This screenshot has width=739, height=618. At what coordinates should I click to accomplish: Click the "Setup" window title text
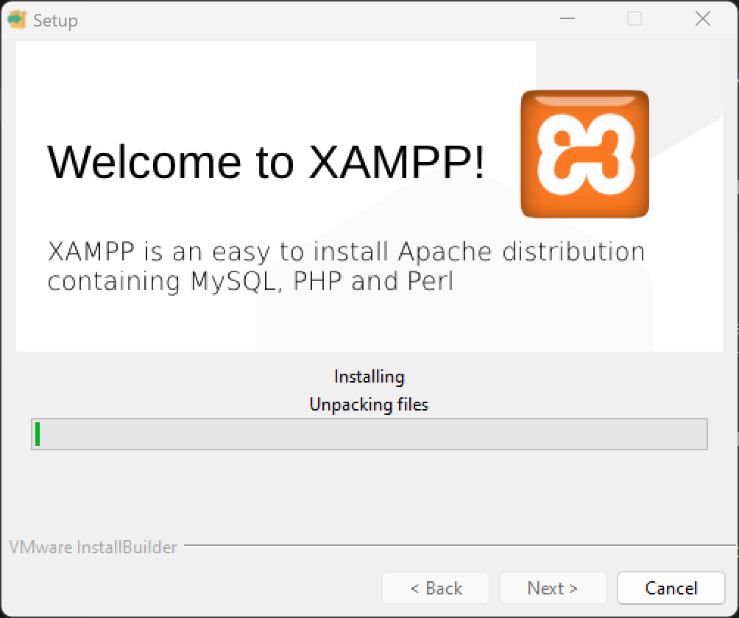pos(55,21)
